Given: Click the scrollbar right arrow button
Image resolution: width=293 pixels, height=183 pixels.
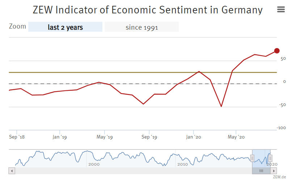Looking at the screenshot, I should coord(274,171).
